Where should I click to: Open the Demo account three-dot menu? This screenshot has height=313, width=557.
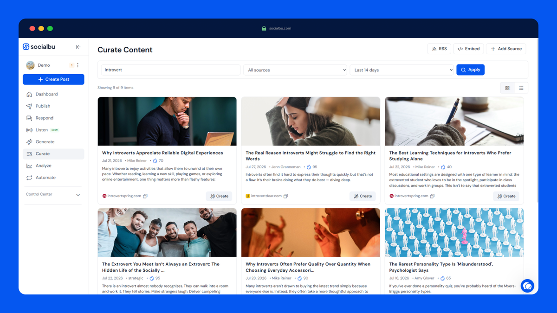pyautogui.click(x=78, y=65)
